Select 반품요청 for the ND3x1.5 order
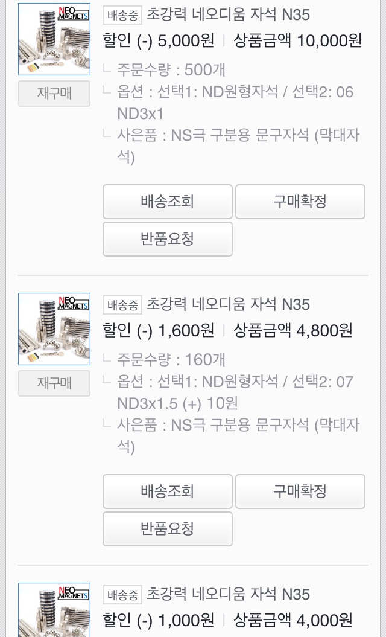386x637 pixels. click(167, 529)
